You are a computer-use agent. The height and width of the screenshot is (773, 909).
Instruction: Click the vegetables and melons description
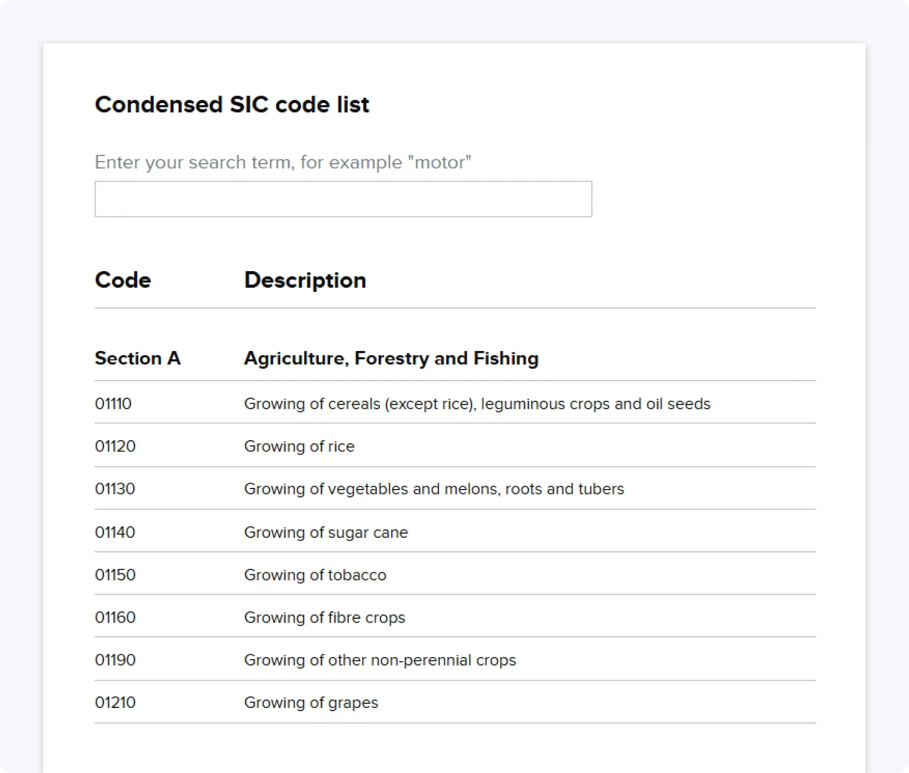434,489
